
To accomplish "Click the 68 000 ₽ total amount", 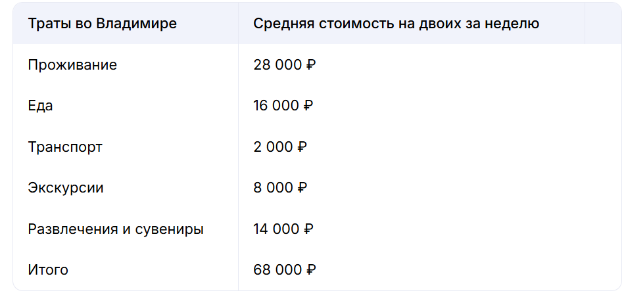I will coord(285,270).
